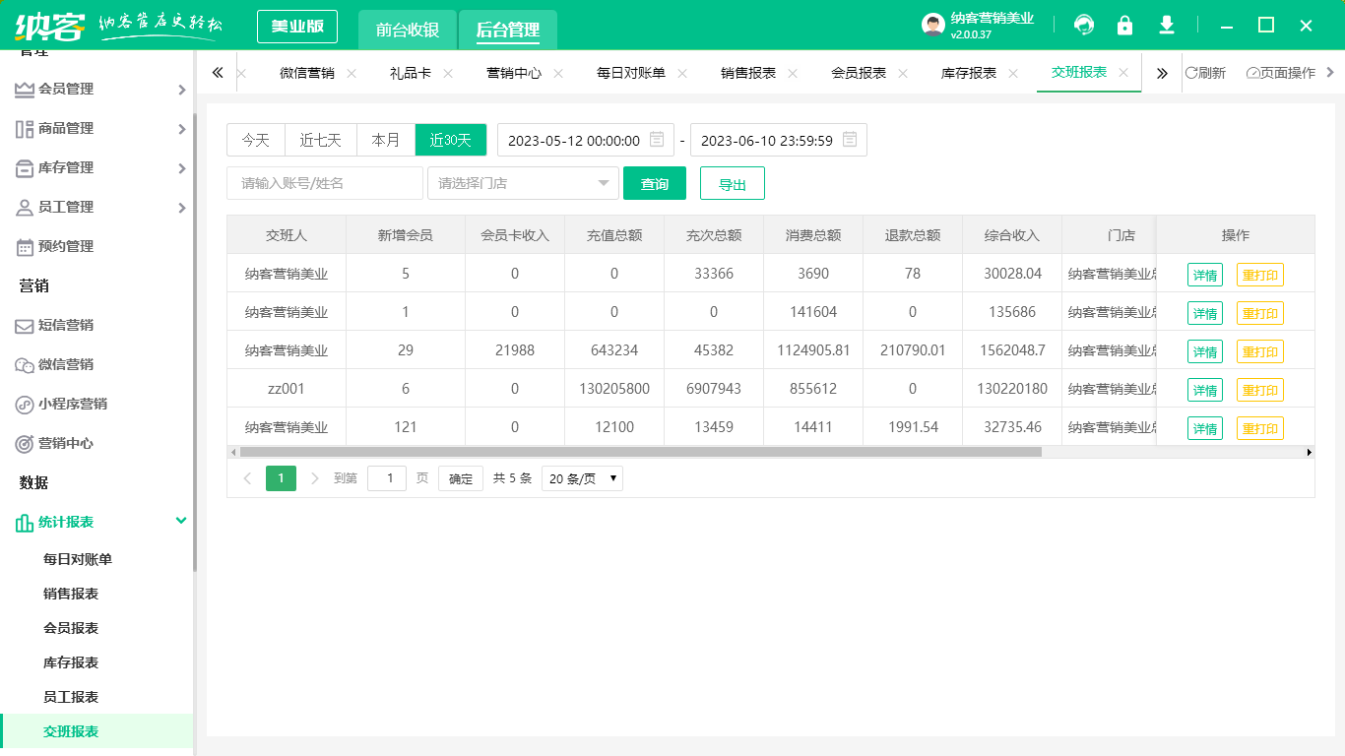Select the 近30天 date range filter
This screenshot has width=1345, height=756.
point(450,140)
